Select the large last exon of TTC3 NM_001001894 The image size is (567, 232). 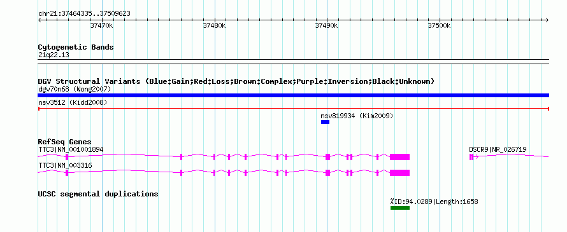click(x=399, y=157)
